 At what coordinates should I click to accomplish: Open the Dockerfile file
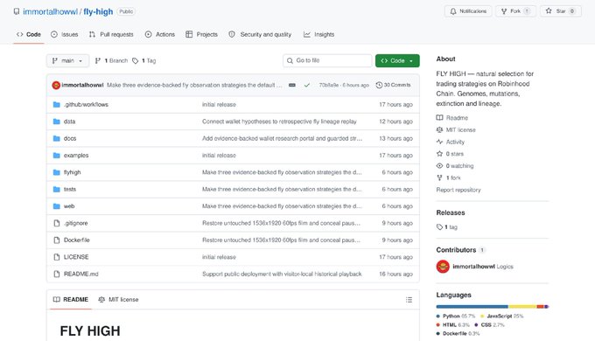77,240
